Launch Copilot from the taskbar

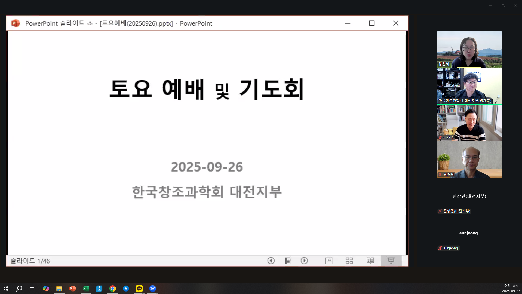[46, 289]
